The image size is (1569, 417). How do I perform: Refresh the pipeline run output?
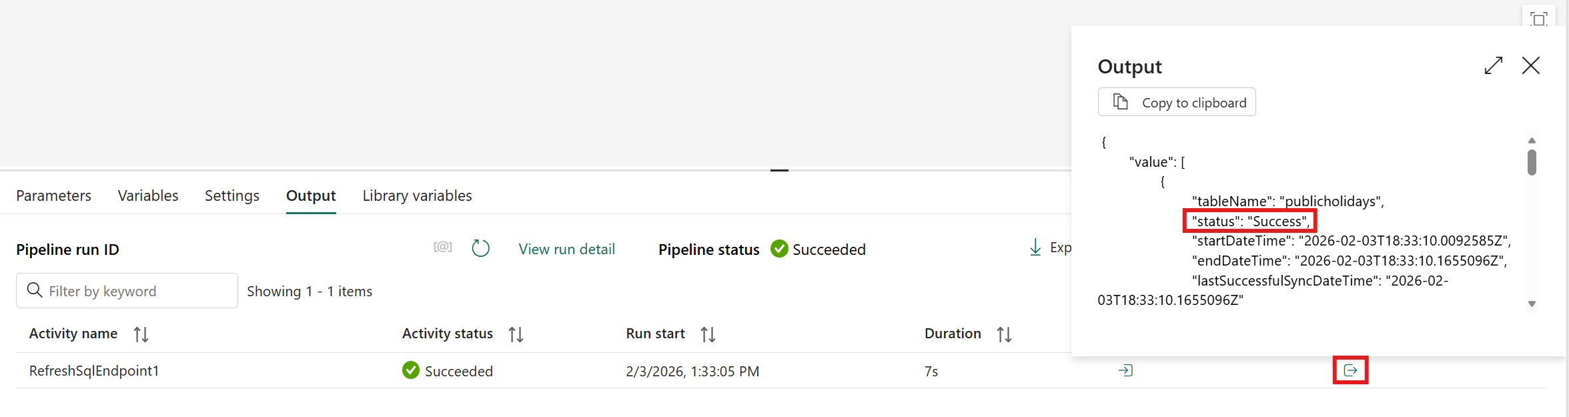pos(480,249)
